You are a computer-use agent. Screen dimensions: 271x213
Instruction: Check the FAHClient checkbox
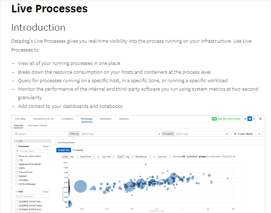tap(17, 180)
